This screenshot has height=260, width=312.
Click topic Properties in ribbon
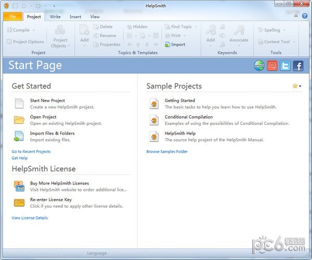(x=107, y=44)
